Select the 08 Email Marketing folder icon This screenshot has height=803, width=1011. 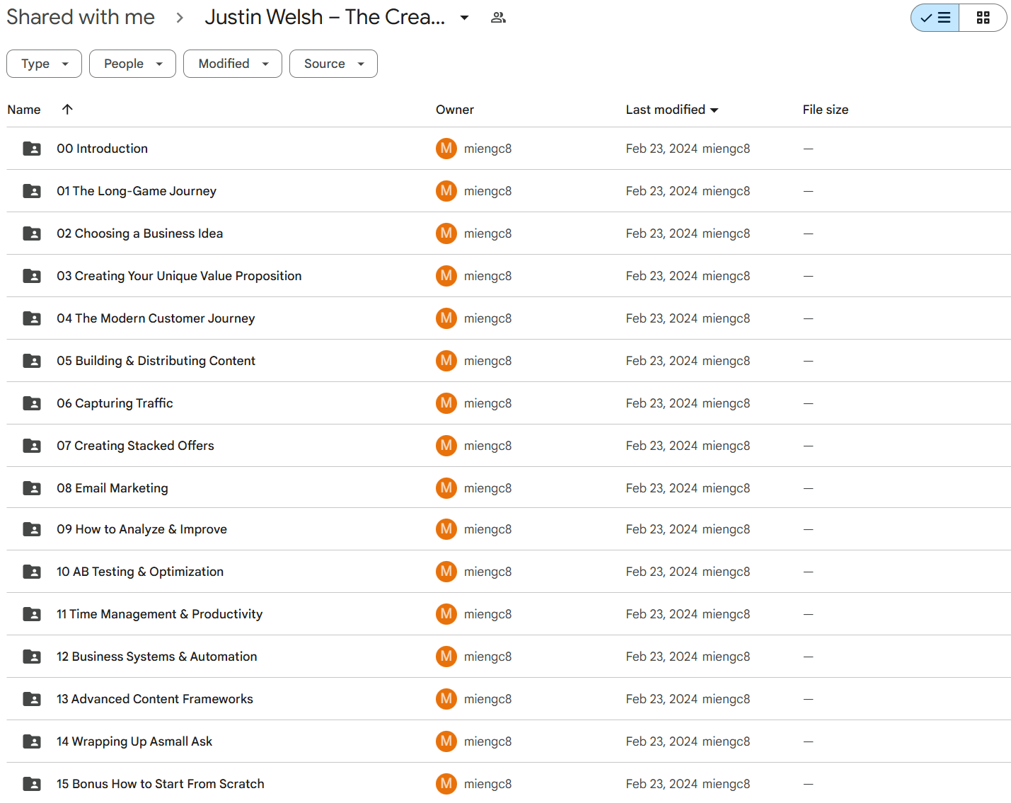coord(32,488)
